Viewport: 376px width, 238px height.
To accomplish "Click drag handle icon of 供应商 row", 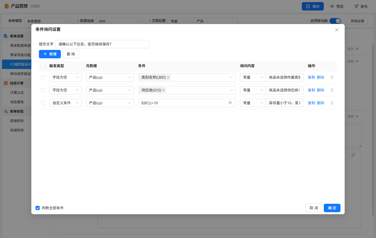I will tap(332, 90).
